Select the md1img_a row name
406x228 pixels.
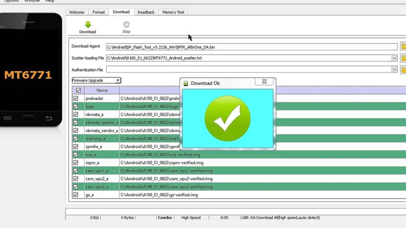point(95,138)
